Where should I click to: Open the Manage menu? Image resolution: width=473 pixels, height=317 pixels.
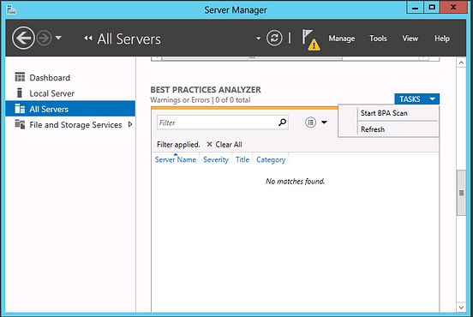coord(342,39)
